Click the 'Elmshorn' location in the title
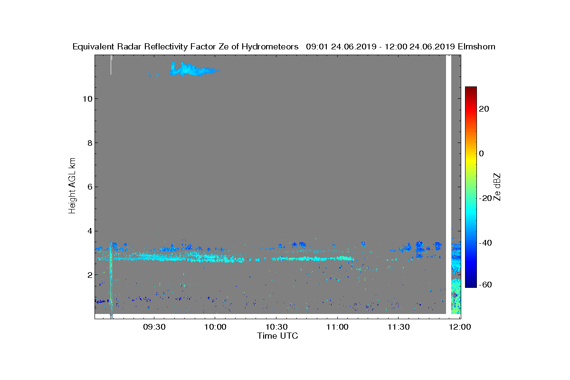 (x=476, y=47)
